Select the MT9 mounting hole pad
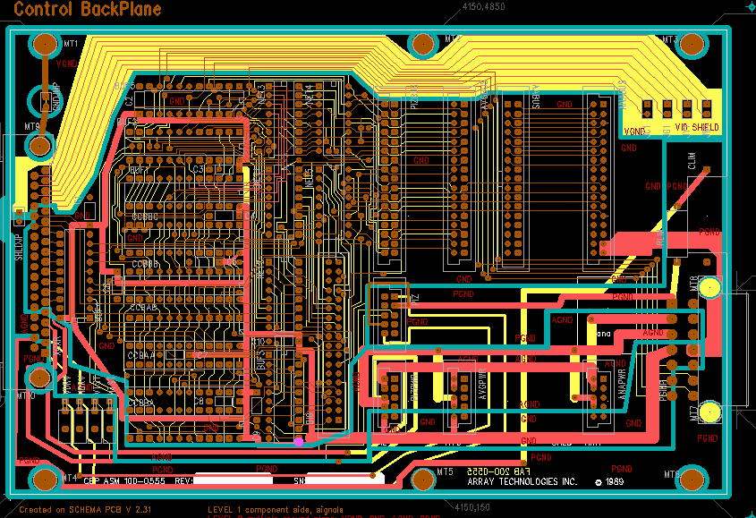Screen dimensions: 756x518 click(x=39, y=145)
